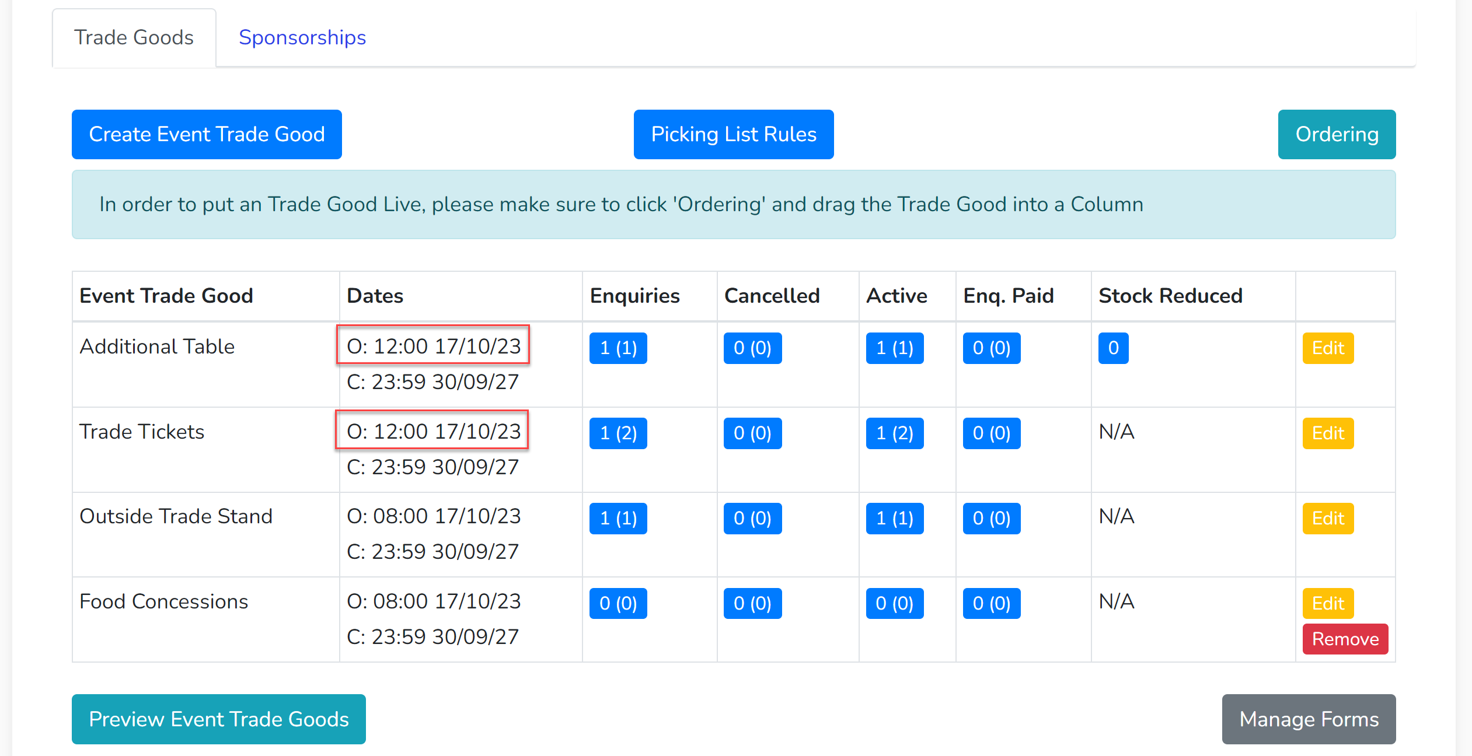View Trade Tickets cancelled badge
This screenshot has height=756, width=1472.
[752, 433]
